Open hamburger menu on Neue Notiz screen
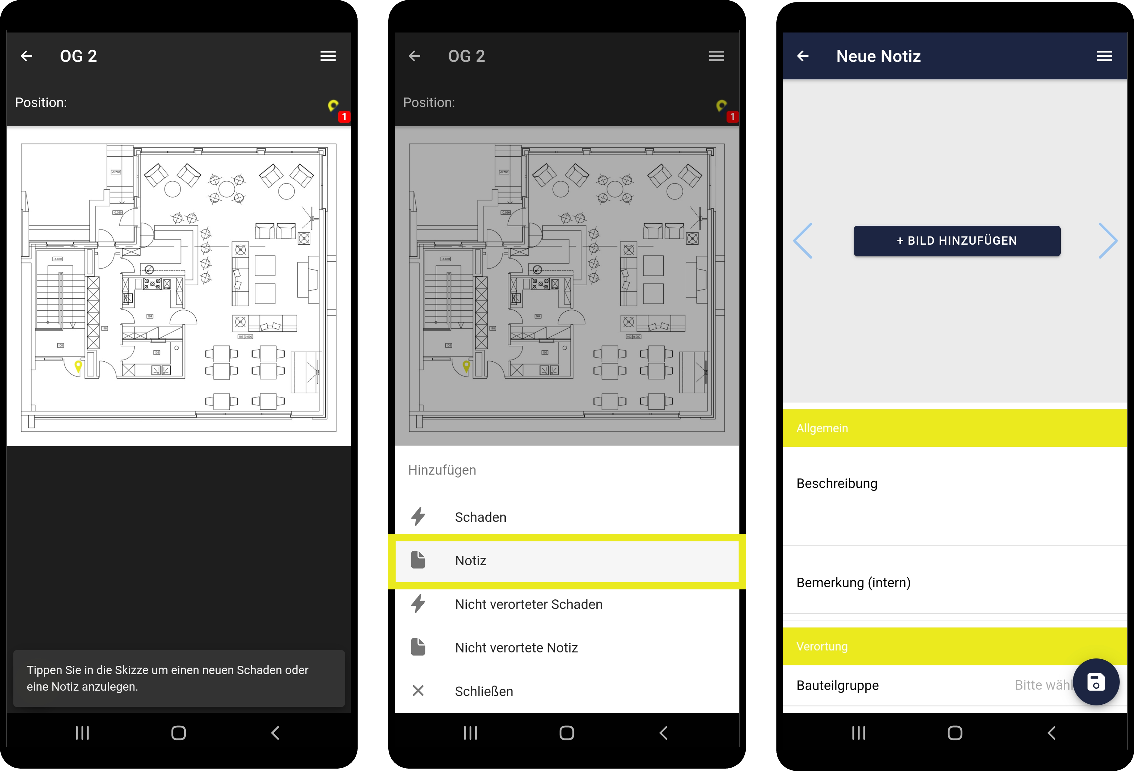This screenshot has width=1134, height=771. (1104, 56)
